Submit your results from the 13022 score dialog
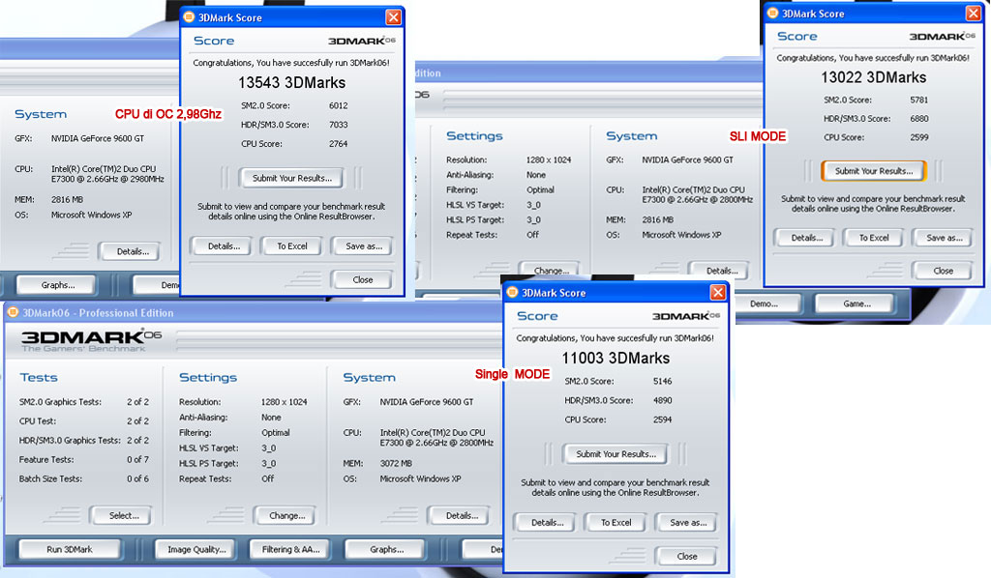991x578 pixels. click(x=874, y=170)
